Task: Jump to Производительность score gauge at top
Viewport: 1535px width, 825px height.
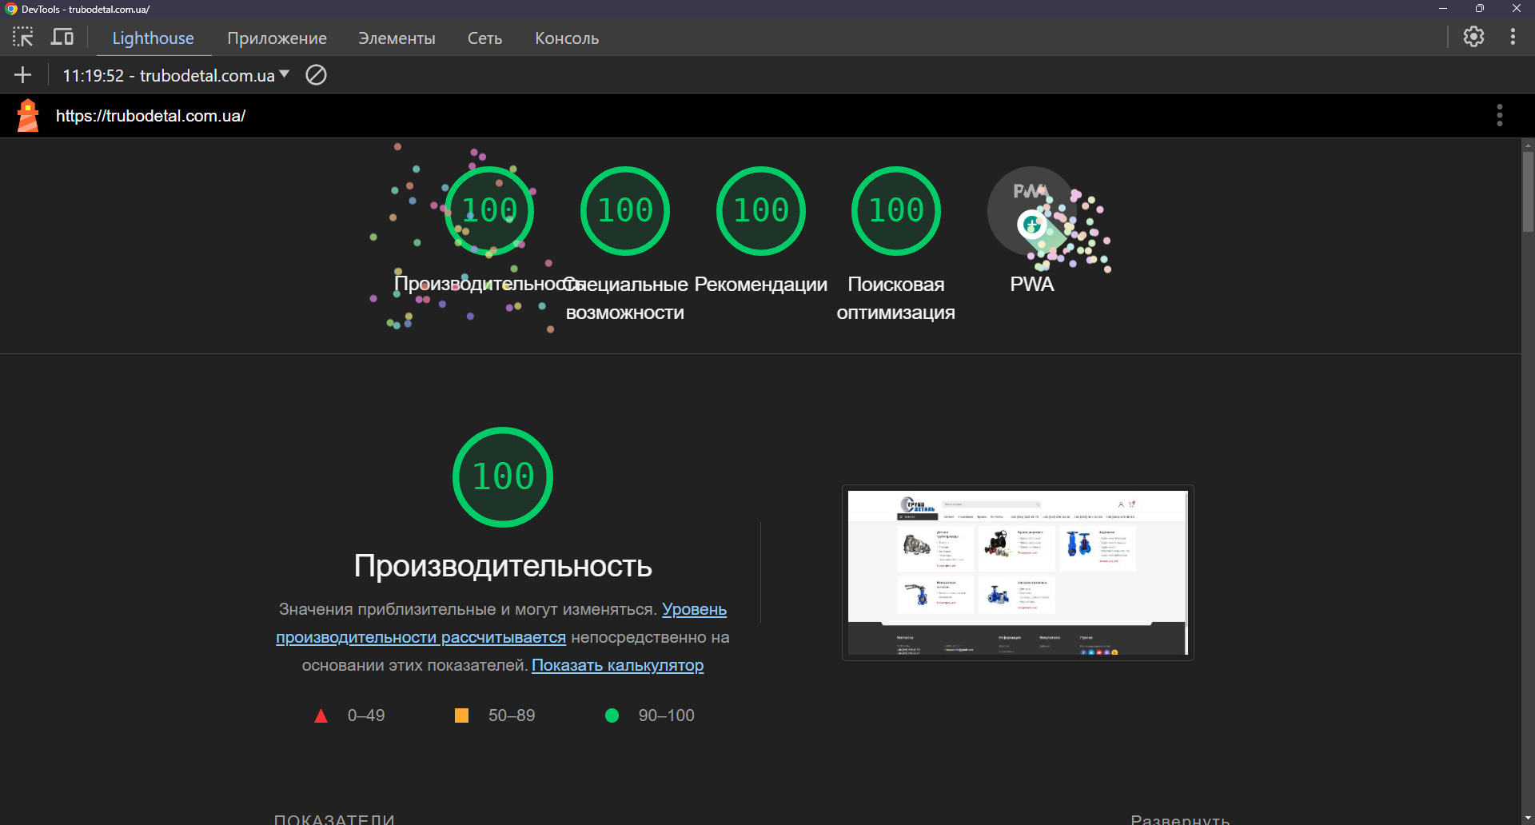Action: tap(489, 211)
